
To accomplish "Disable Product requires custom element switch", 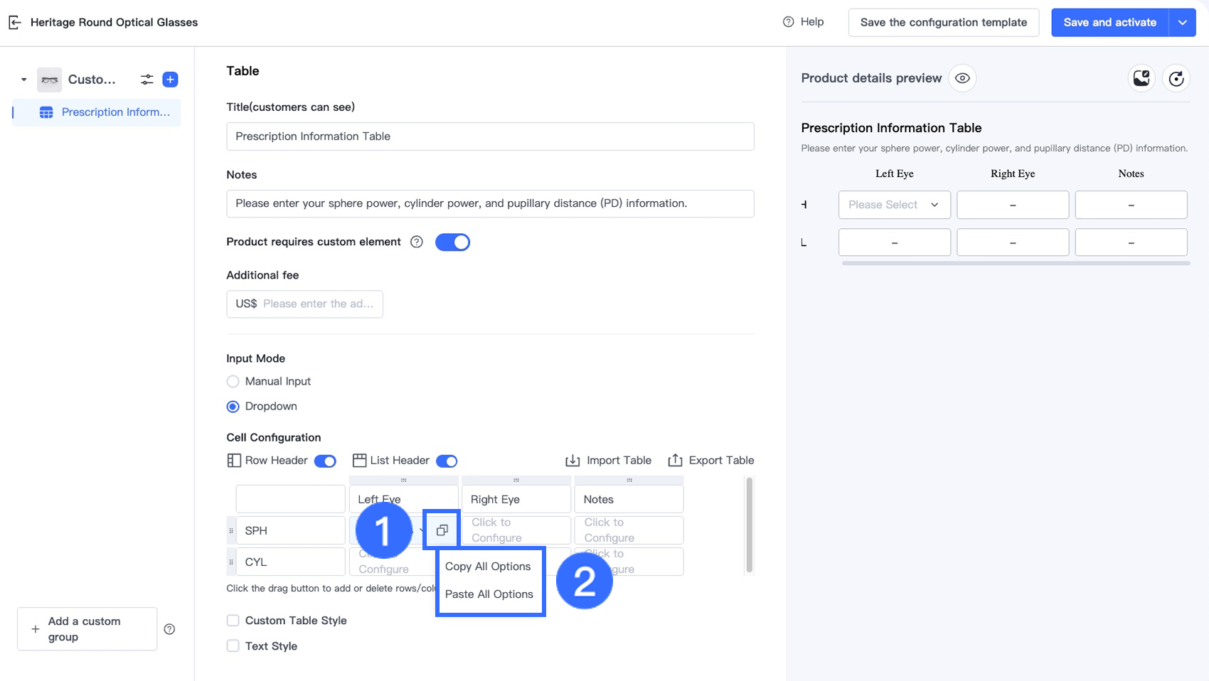I will point(452,242).
